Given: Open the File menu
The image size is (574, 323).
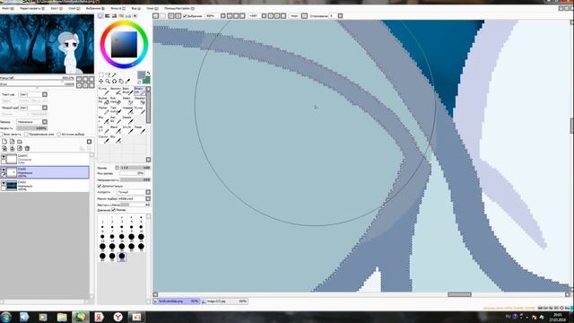Looking at the screenshot, I should tap(8, 8).
